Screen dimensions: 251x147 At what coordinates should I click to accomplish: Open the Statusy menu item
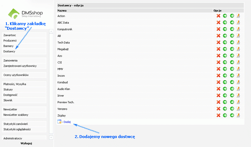tap(24, 90)
